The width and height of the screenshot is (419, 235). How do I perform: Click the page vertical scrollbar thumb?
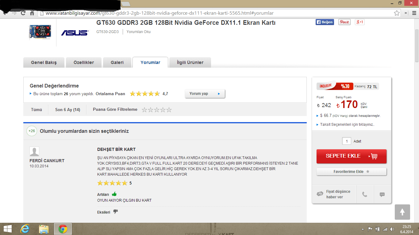click(x=417, y=45)
